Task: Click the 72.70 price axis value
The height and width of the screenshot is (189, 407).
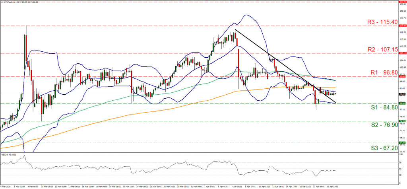Action: (x=403, y=130)
